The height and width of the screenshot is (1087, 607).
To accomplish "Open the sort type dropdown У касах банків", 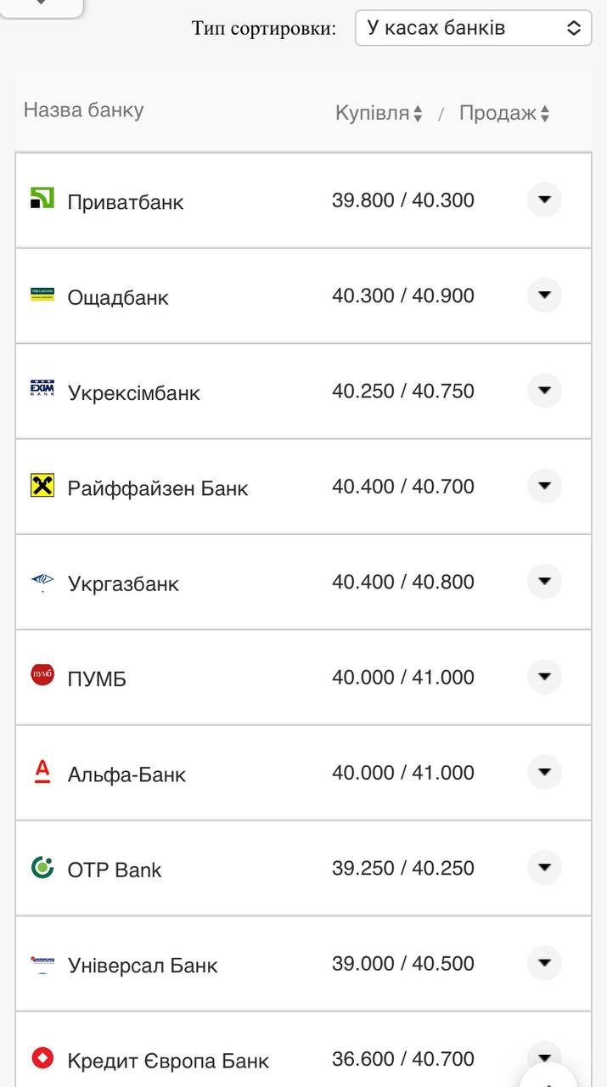I will coord(473,28).
